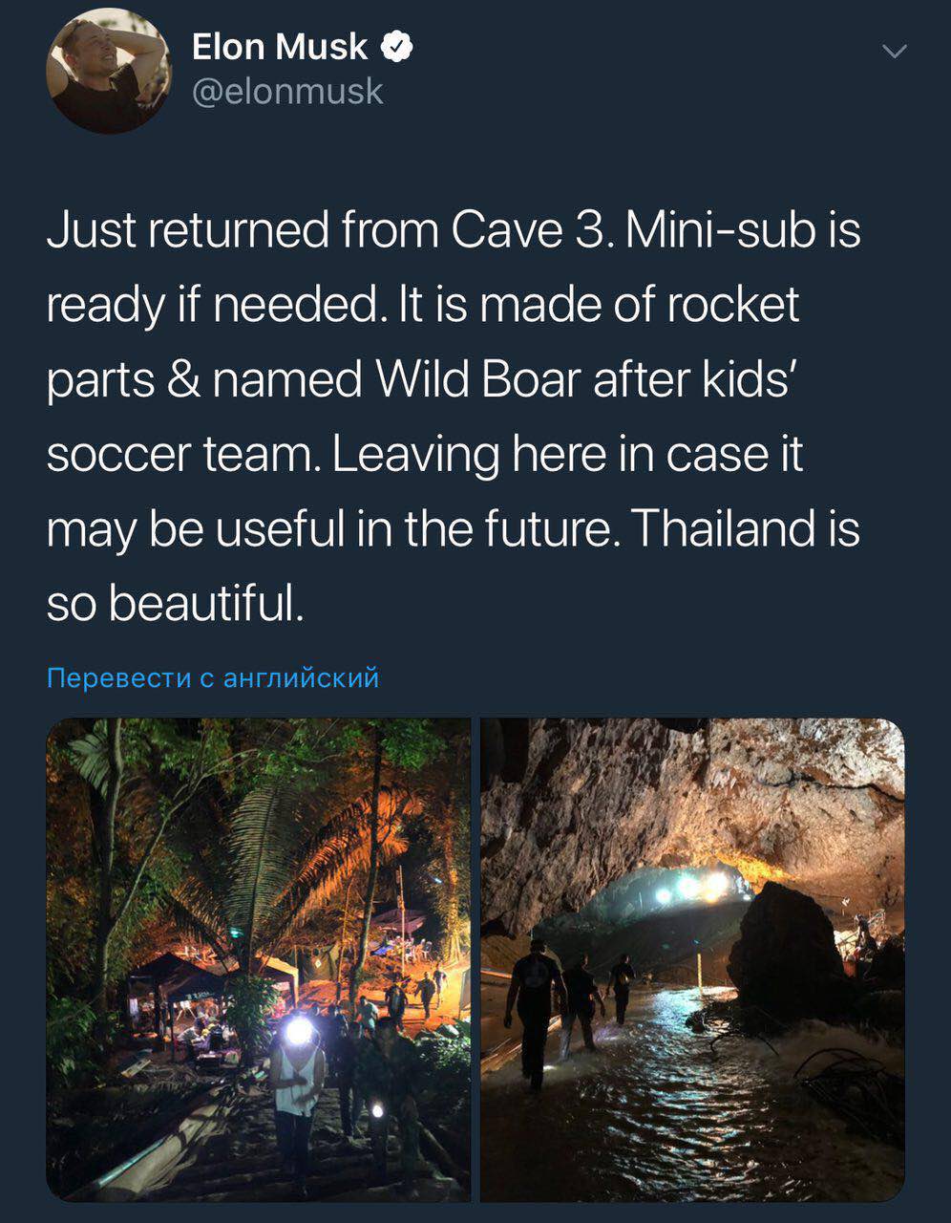Image resolution: width=951 pixels, height=1223 pixels.
Task: Translate tweet via "Перевести с английский"
Action: point(213,678)
